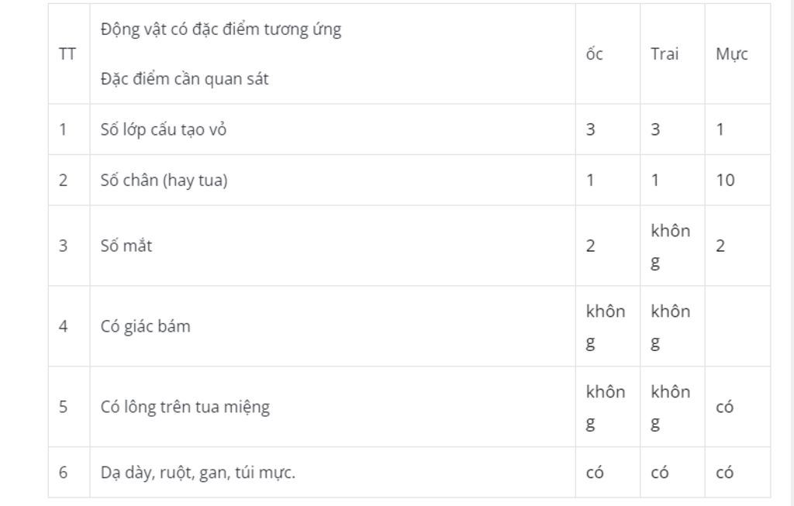This screenshot has width=794, height=506.
Task: Click the Mực column header
Action: pos(738,53)
